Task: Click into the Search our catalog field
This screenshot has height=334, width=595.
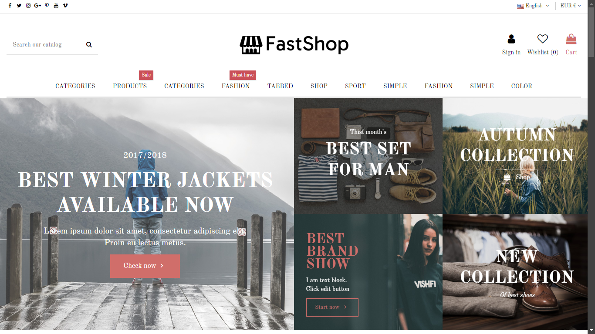Action: coord(46,44)
